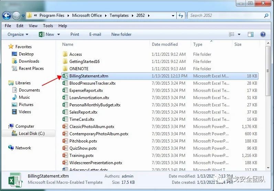Click the ONENOTE folder icon
Viewport: 274px width, 191px height.
click(x=65, y=68)
